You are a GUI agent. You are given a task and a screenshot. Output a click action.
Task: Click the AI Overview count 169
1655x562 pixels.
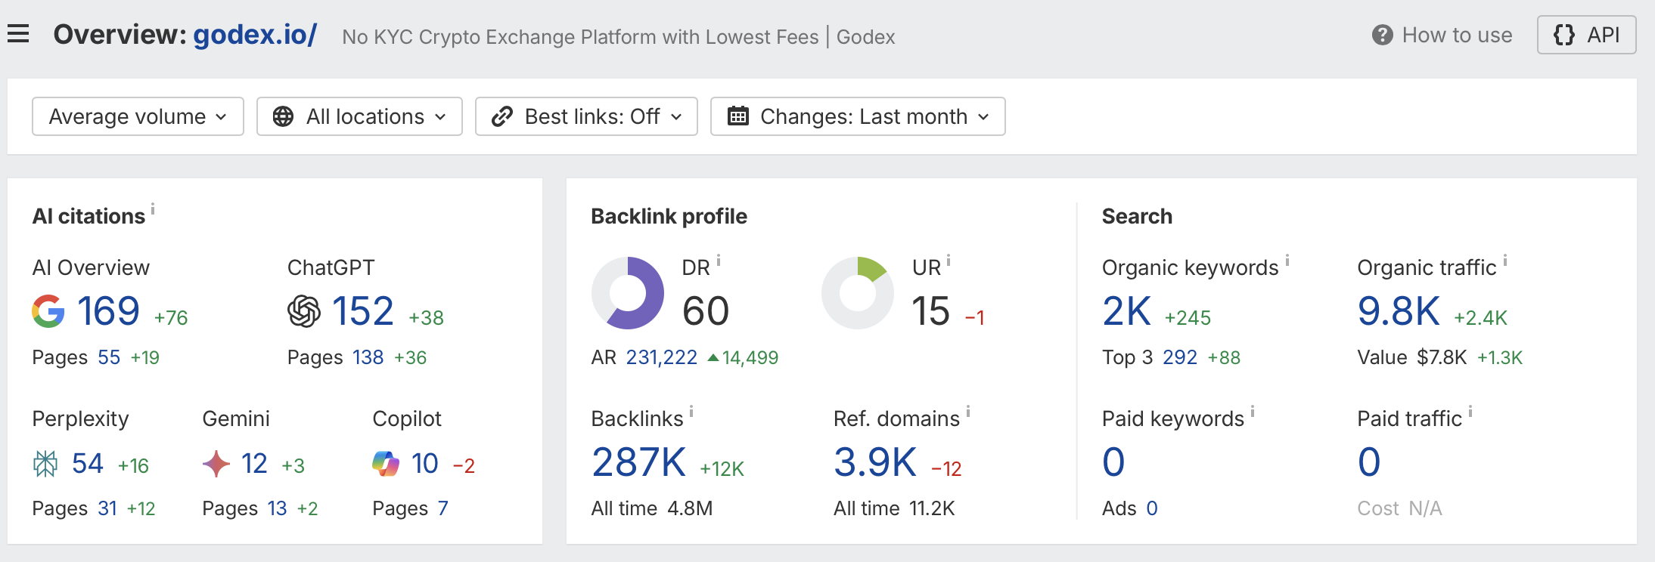coord(109,311)
